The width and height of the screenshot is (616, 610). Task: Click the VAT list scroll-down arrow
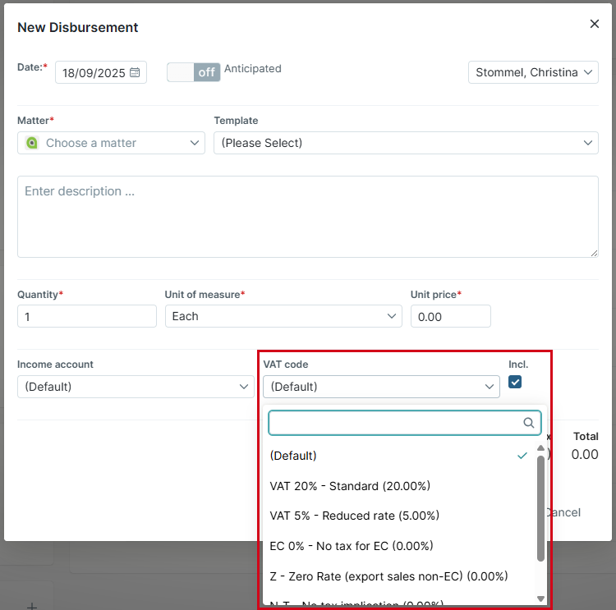[x=540, y=599]
